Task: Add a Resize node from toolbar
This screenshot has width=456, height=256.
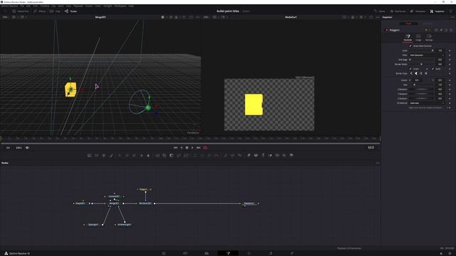Action: pyautogui.click(x=179, y=156)
